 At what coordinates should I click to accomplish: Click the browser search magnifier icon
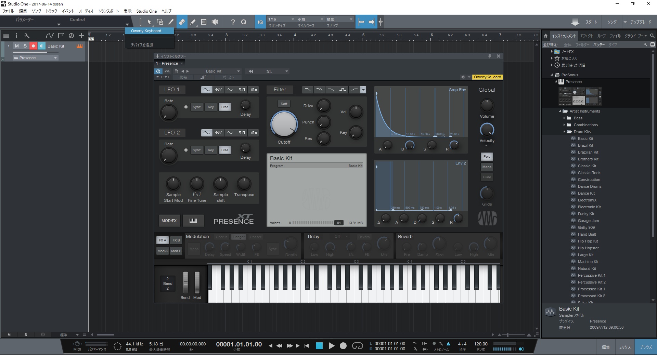[652, 36]
